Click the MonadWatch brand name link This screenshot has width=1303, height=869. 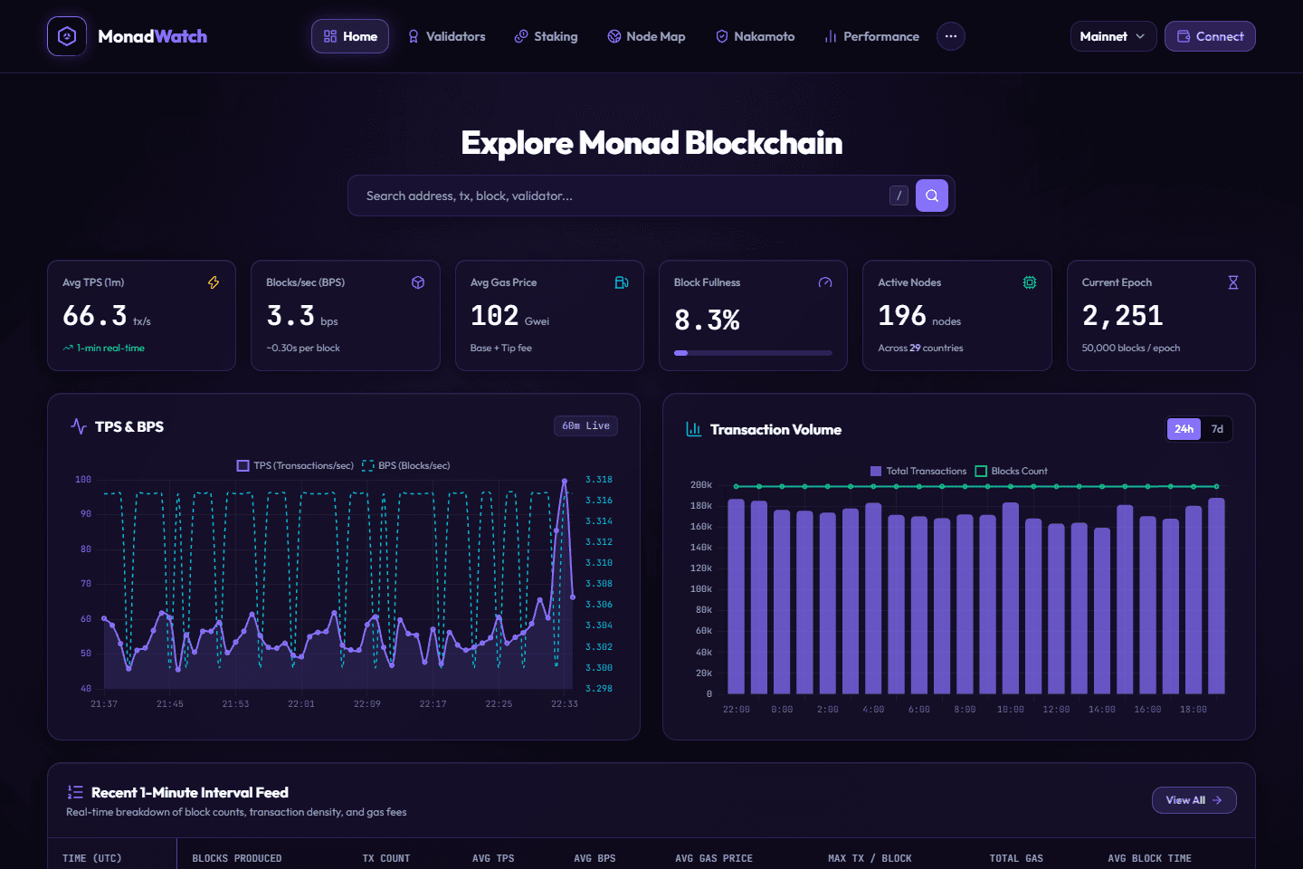point(152,36)
